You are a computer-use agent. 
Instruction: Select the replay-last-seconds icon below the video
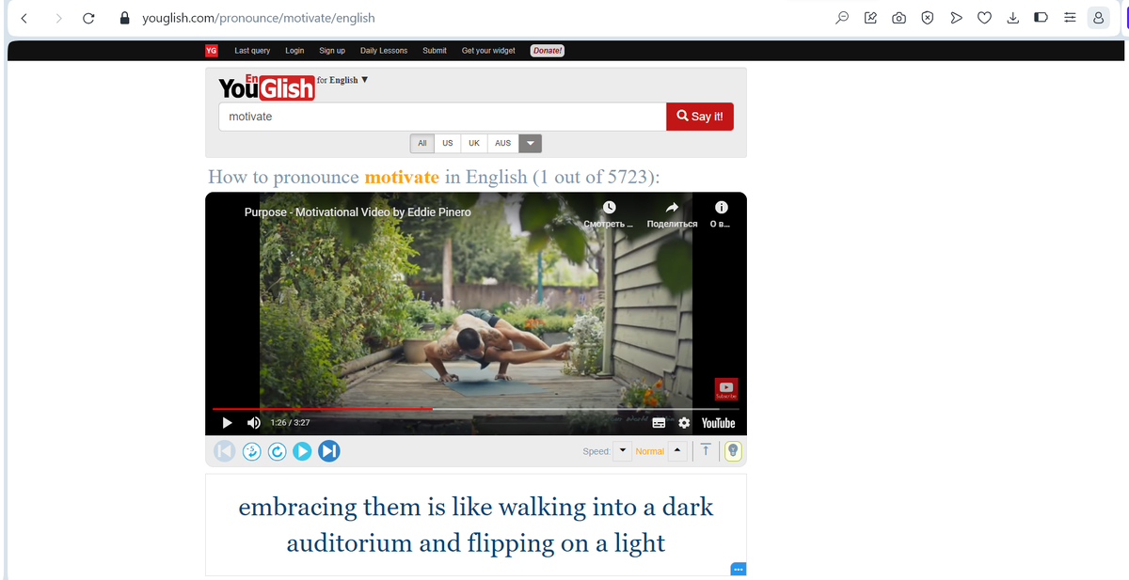[x=251, y=451]
